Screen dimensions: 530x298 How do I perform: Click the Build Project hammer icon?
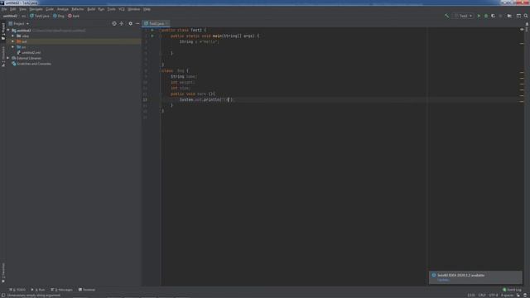tap(446, 16)
